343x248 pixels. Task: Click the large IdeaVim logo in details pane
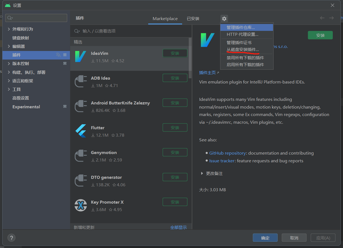pyautogui.click(x=207, y=40)
